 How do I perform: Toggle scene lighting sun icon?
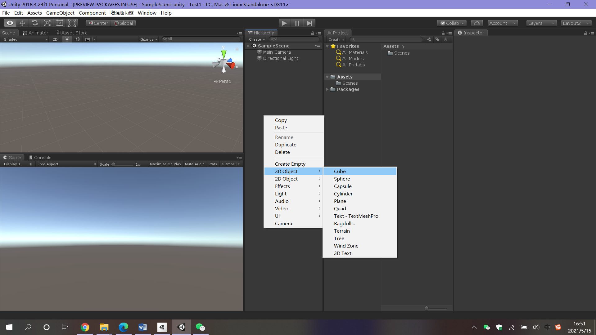67,39
